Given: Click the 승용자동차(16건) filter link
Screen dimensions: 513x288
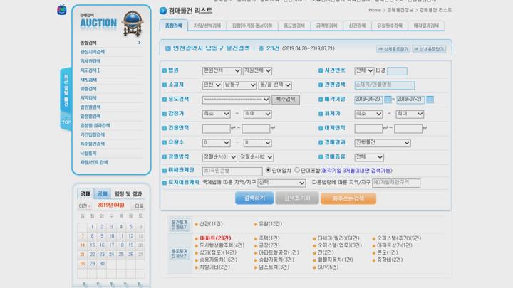Looking at the screenshot, I should coord(218,260).
